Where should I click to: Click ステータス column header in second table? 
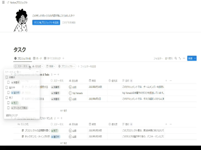tap(57, 124)
